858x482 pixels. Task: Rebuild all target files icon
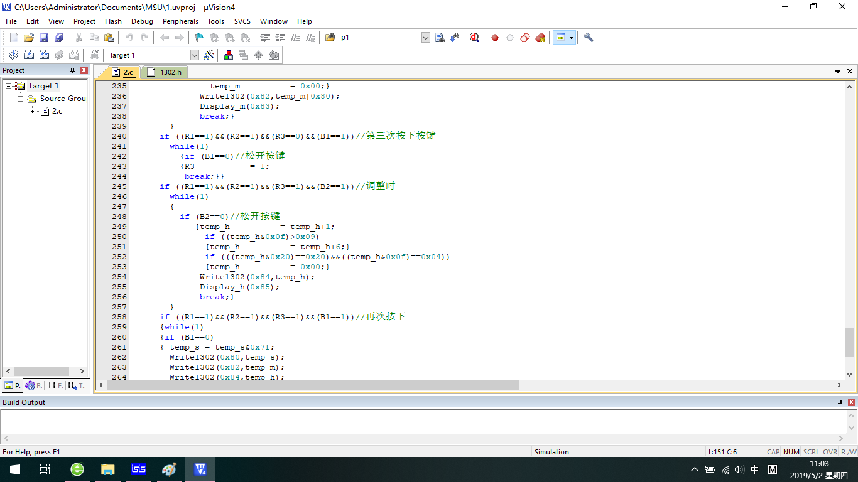click(x=44, y=55)
